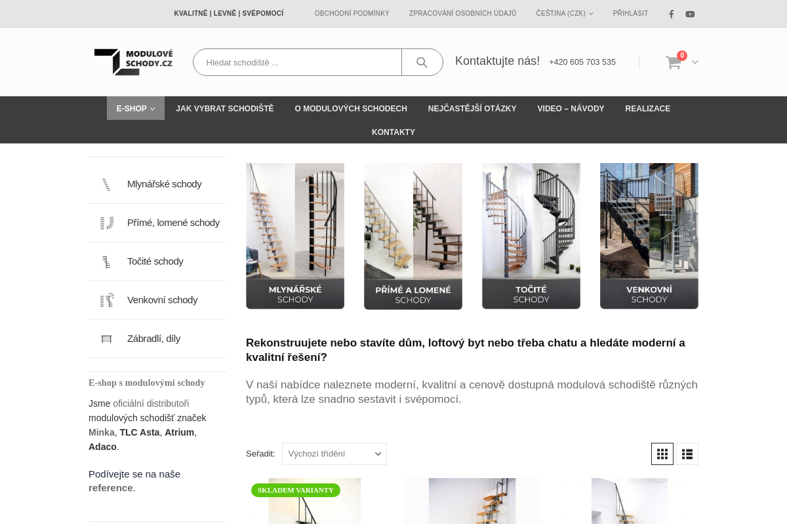Select the Mlynářské schody sidebar icon
787x524 pixels.
106,185
